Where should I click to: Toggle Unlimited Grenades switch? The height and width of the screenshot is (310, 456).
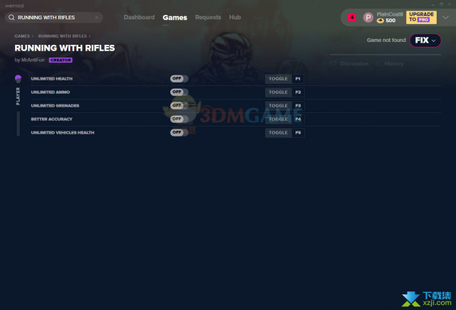click(x=179, y=105)
